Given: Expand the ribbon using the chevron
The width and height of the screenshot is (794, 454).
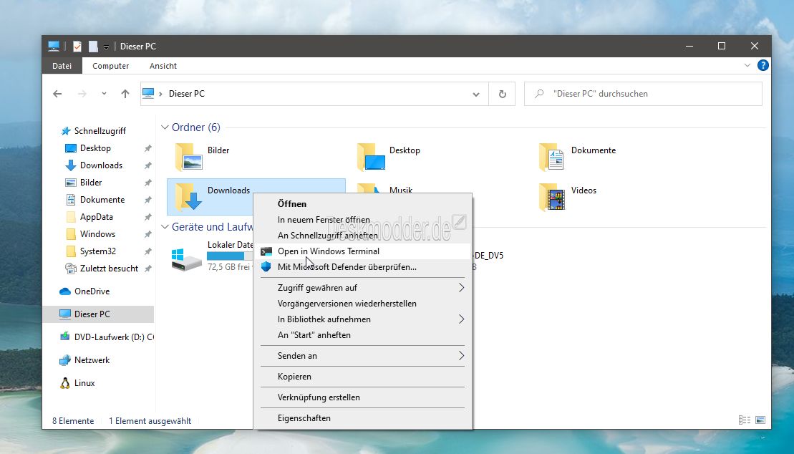Looking at the screenshot, I should 747,65.
